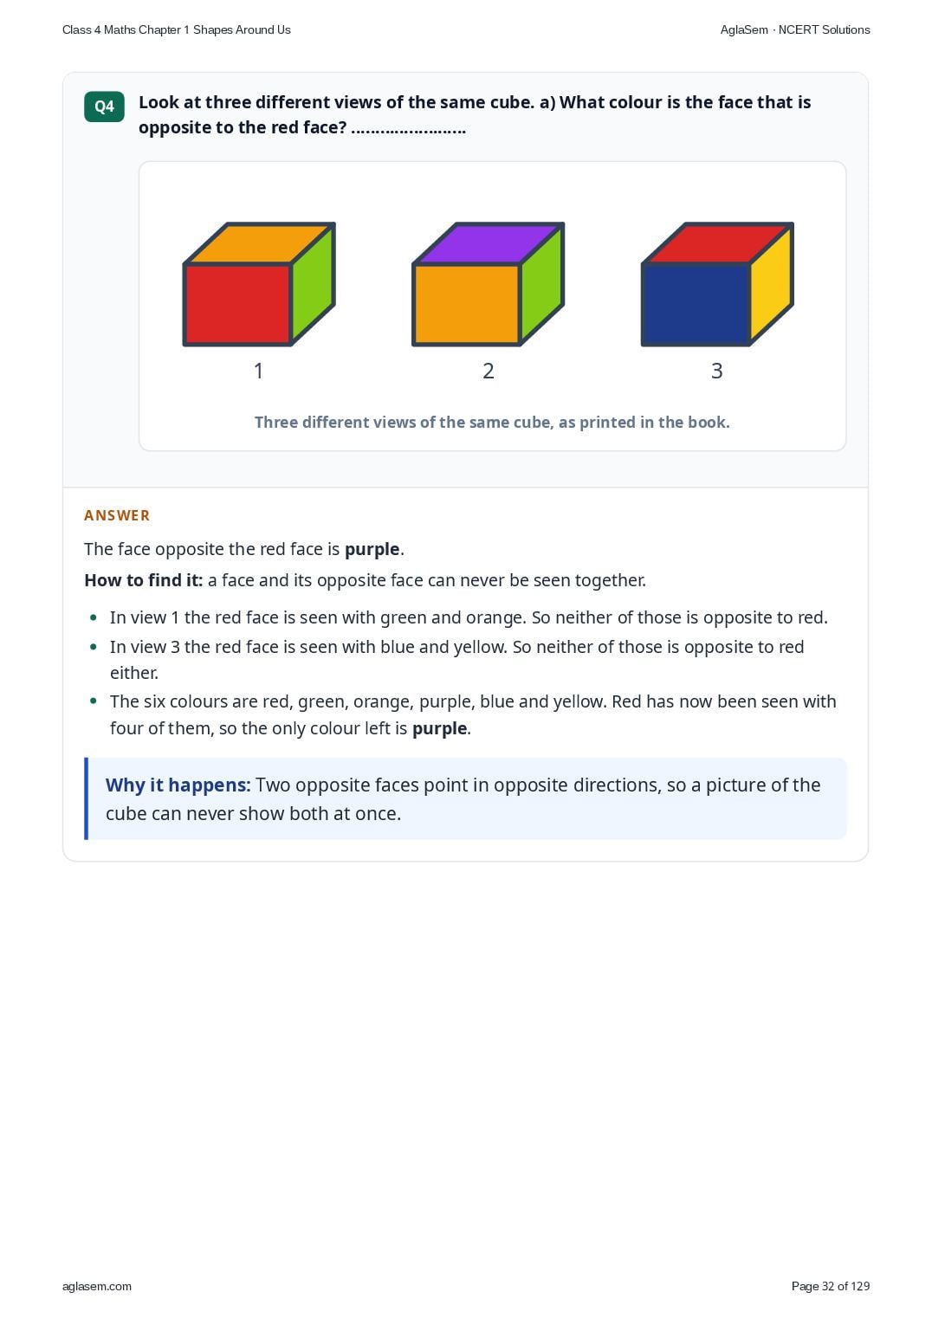Click the orange top face of cube 1
Image resolution: width=932 pixels, height=1318 pixels.
pyautogui.click(x=259, y=243)
